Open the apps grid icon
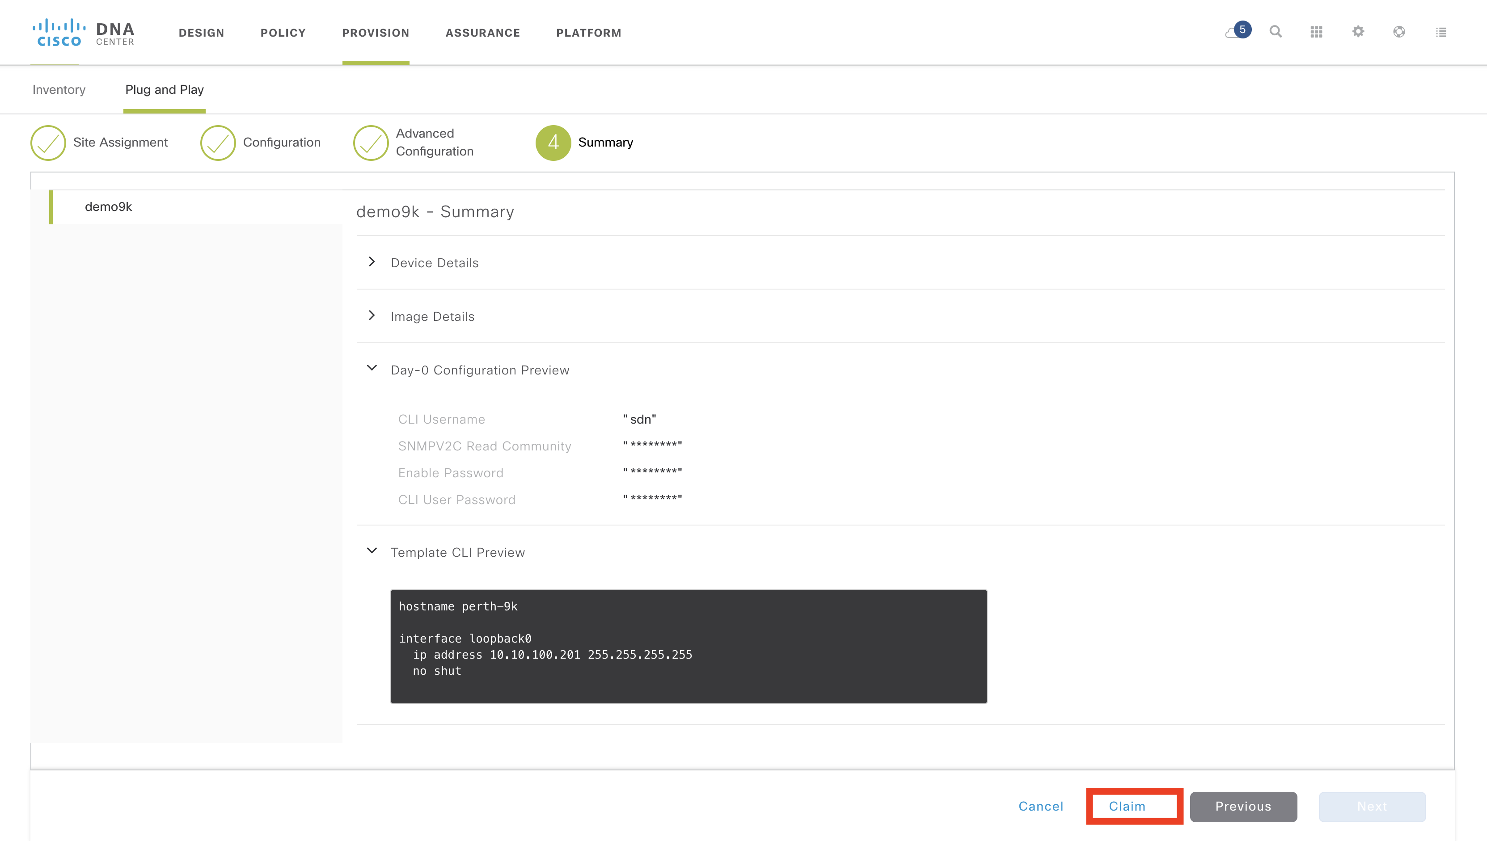The width and height of the screenshot is (1487, 841). [x=1317, y=32]
